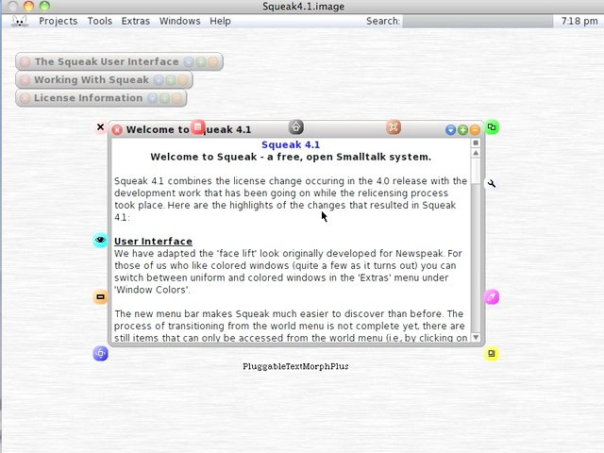Click the red menu halo handle

click(x=197, y=127)
